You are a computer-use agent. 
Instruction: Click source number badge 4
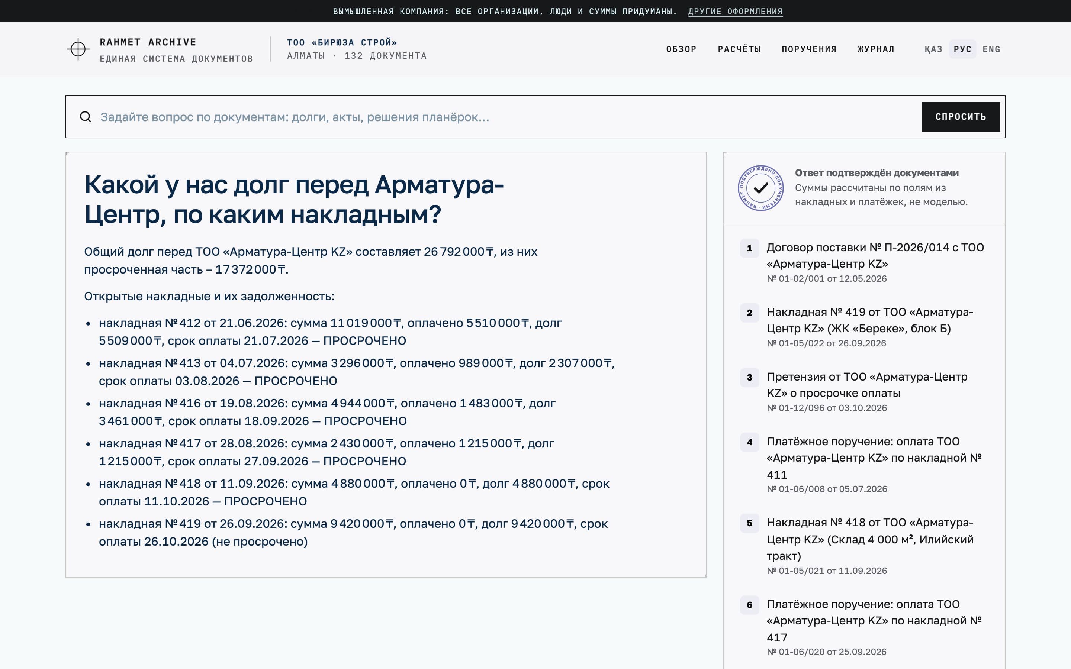point(749,442)
